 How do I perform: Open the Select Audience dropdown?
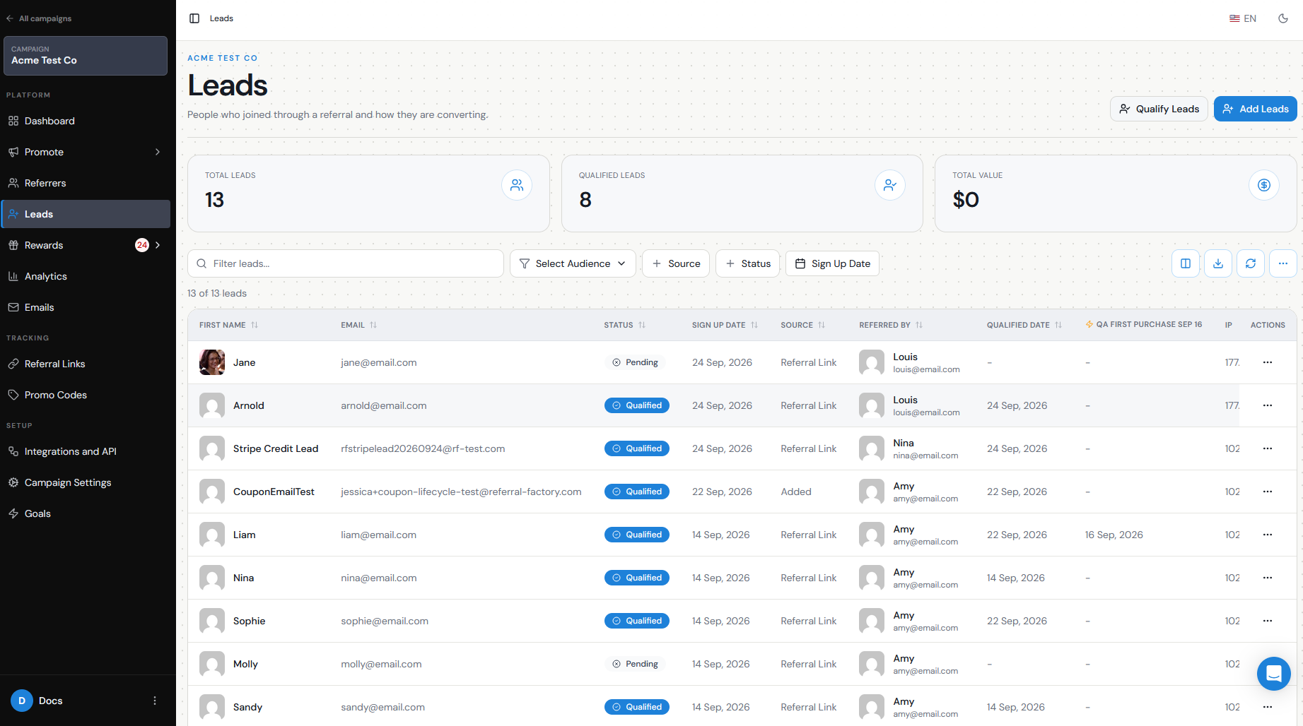pyautogui.click(x=573, y=263)
